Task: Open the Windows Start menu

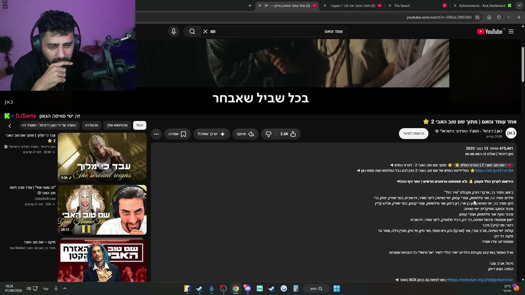Action: [x=337, y=288]
